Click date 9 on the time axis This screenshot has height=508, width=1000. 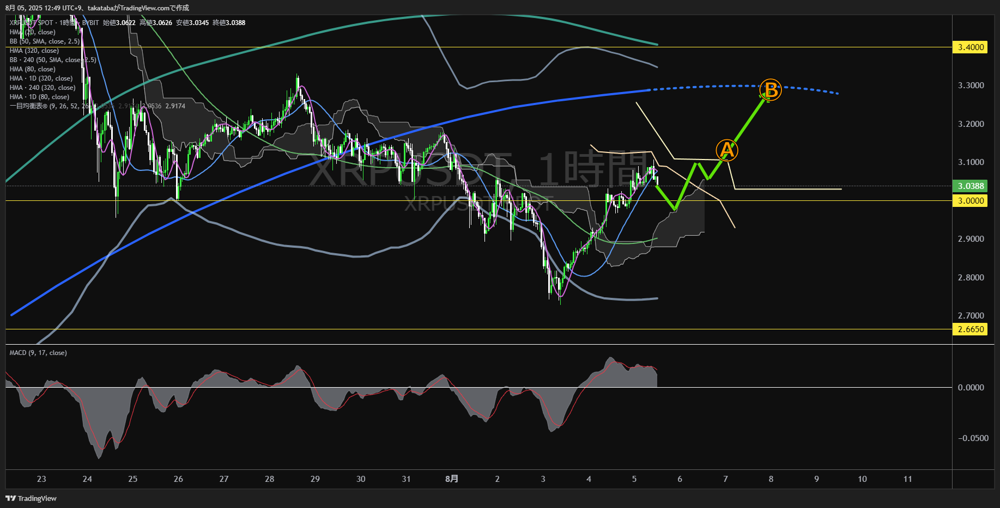point(817,479)
